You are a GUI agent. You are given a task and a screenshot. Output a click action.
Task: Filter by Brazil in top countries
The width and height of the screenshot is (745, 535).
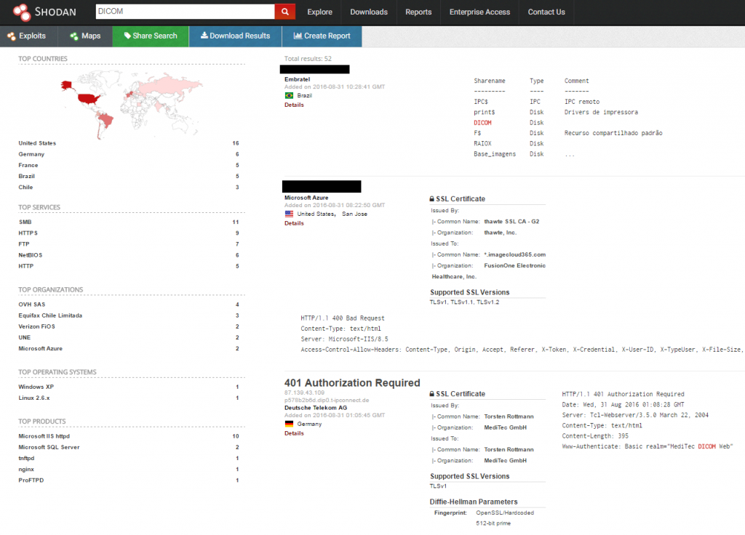tap(27, 176)
